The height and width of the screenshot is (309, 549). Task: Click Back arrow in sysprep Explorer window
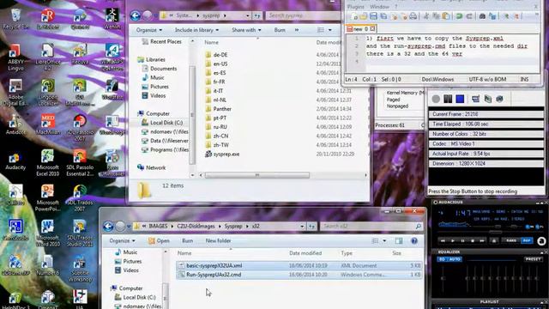click(x=136, y=15)
